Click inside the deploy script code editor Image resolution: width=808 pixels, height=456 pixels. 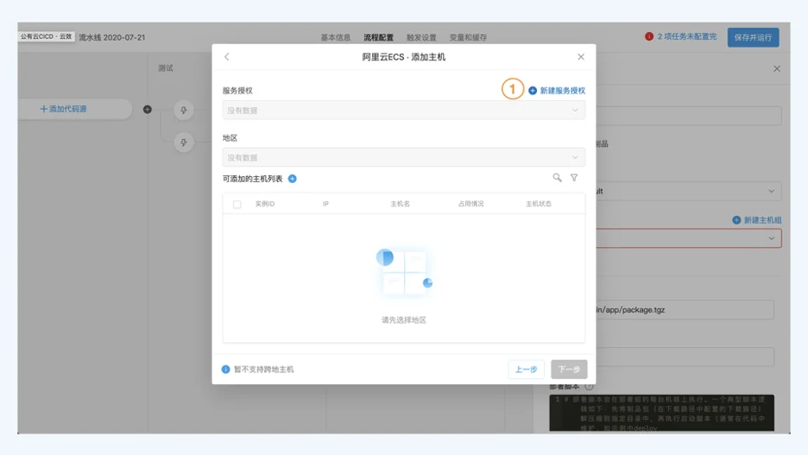click(x=661, y=413)
